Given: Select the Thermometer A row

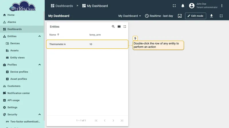Looking at the screenshot, I should coord(87,44).
